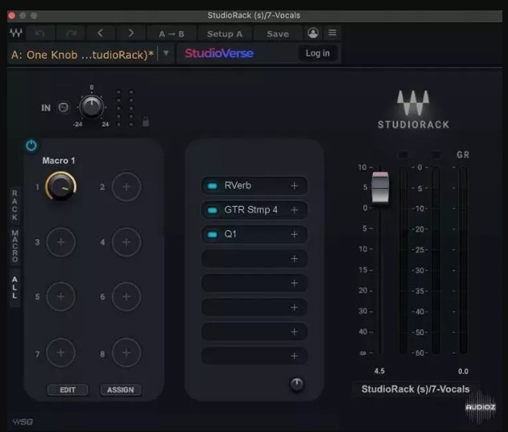The height and width of the screenshot is (432, 508).
Task: Expand the Q1 slot plus menu
Action: 294,235
